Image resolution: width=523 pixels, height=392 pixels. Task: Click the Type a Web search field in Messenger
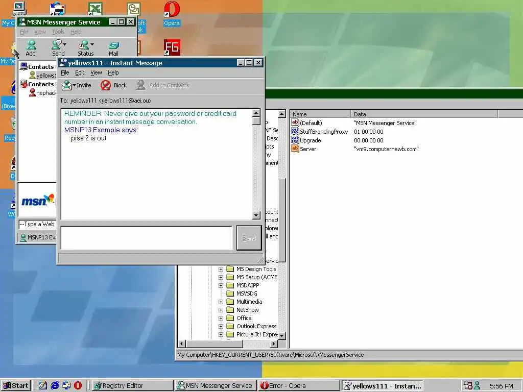tap(37, 224)
